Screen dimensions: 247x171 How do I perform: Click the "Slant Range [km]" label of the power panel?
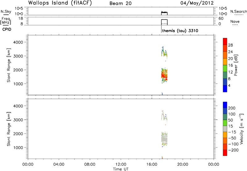[9, 65]
